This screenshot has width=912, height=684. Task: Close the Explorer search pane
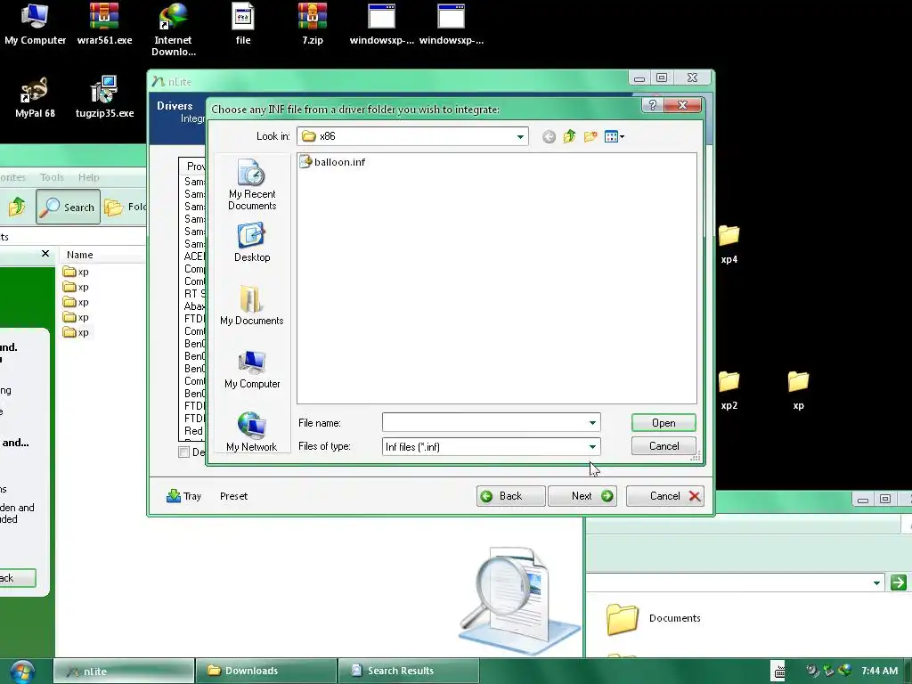45,254
